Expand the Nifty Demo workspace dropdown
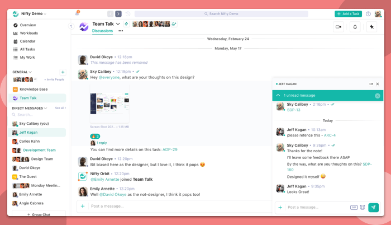Viewport: 391px width, 225px height. (45, 14)
